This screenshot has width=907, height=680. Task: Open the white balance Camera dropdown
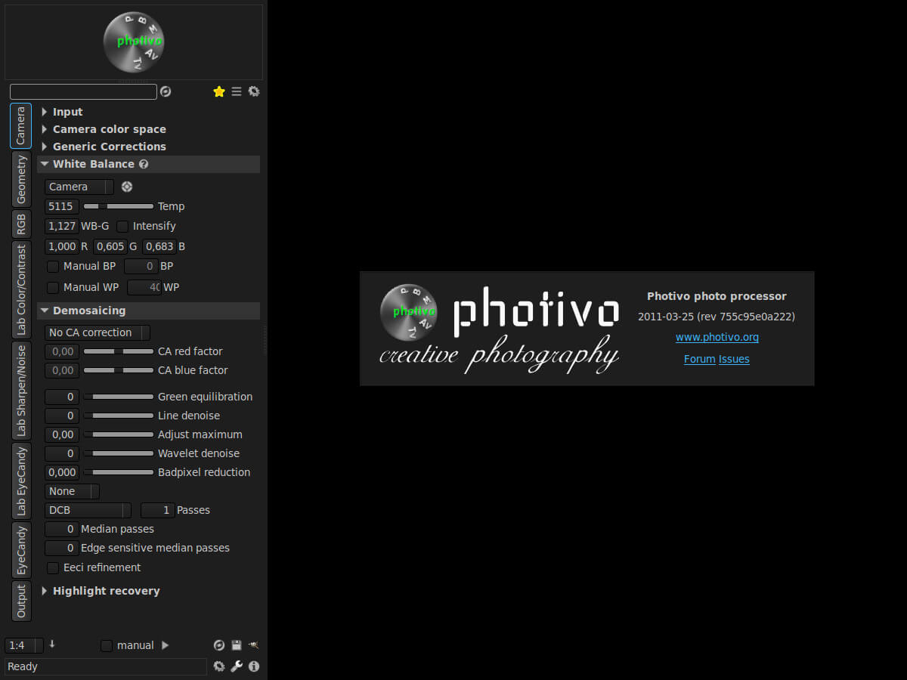[x=79, y=187]
